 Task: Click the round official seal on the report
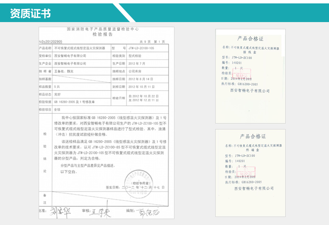(x=136, y=177)
